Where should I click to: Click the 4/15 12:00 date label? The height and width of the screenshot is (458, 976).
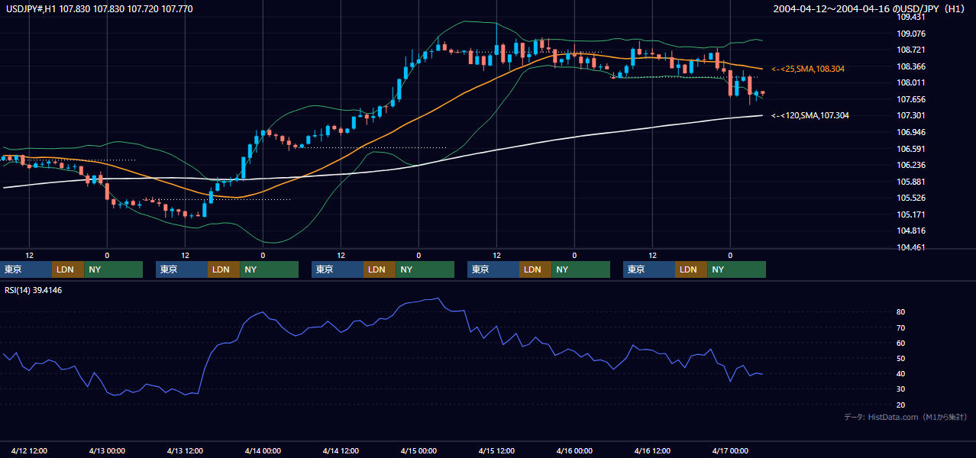point(496,450)
